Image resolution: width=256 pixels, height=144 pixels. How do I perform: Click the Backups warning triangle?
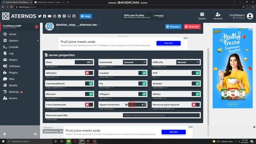click(22, 92)
